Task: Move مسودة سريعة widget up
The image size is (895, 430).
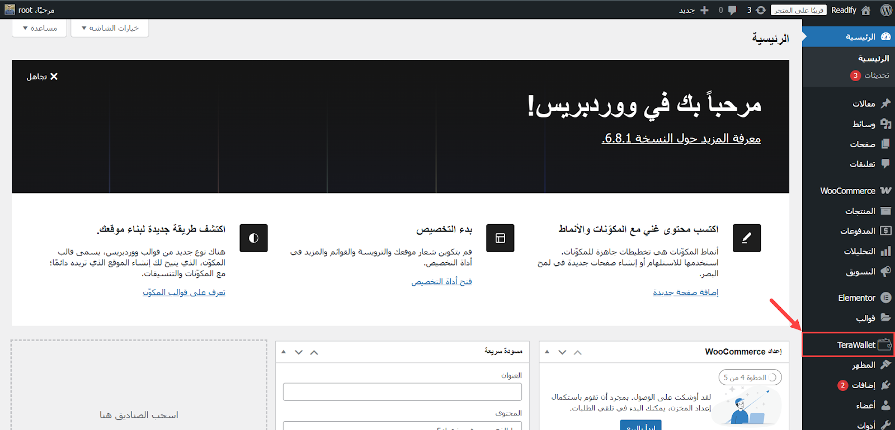Action: point(314,352)
